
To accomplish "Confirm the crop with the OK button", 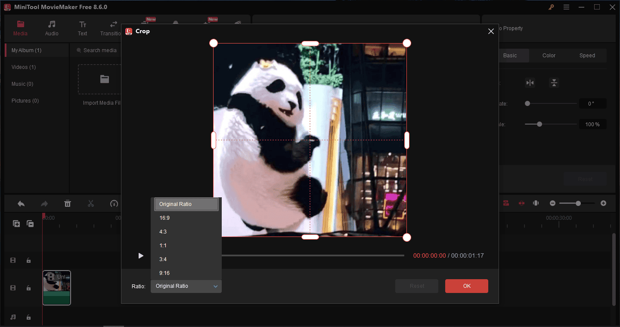I will click(466, 286).
